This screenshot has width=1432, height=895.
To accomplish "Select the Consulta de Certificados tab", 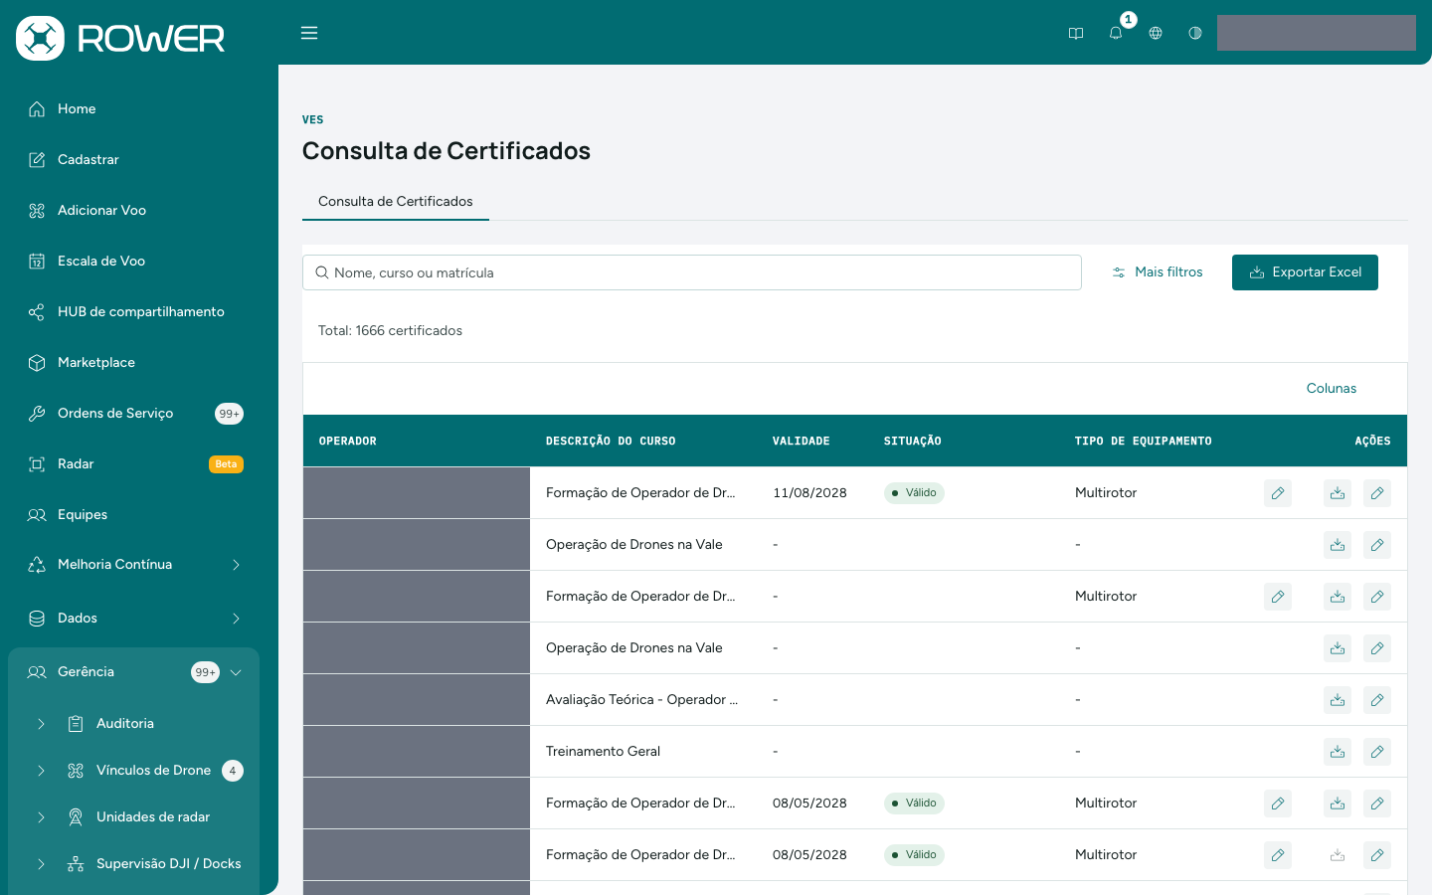I will point(396,201).
